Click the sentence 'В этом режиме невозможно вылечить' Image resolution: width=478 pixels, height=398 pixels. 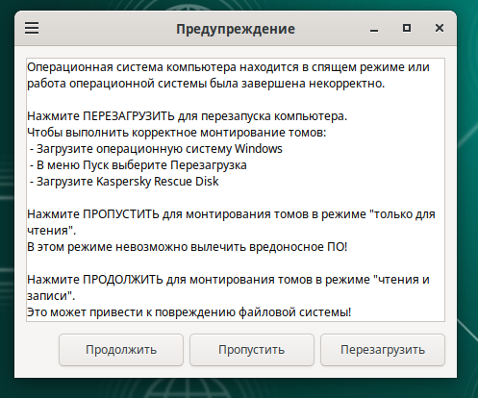187,247
